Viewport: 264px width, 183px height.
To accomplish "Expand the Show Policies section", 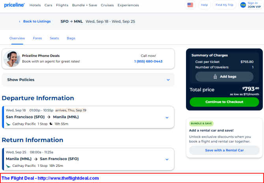I will pos(88,80).
